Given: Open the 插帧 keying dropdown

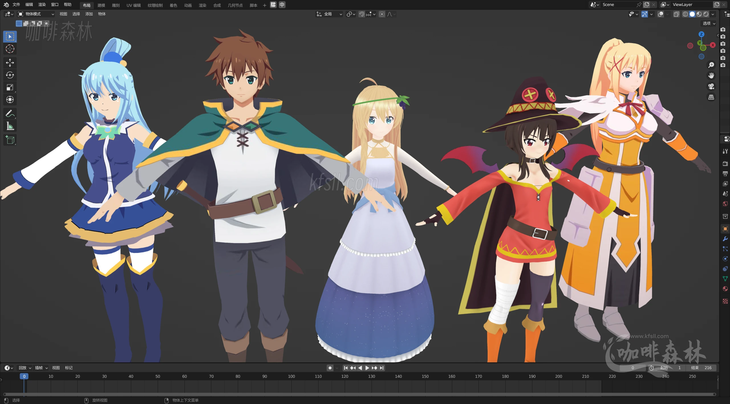Looking at the screenshot, I should (41, 368).
